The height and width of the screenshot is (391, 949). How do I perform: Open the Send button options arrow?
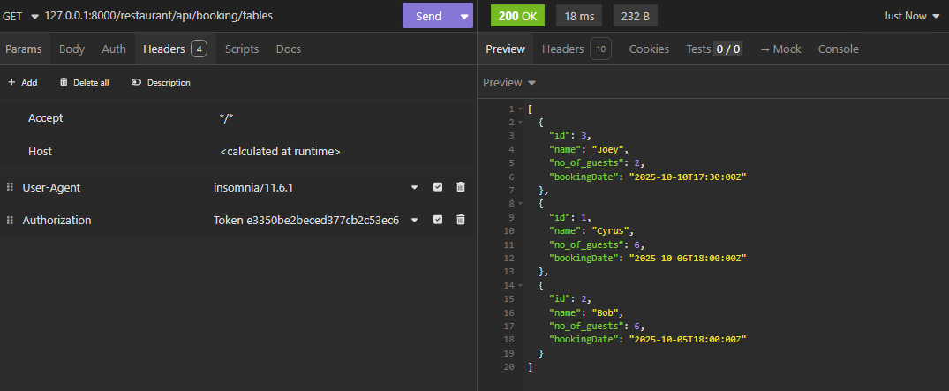pyautogui.click(x=464, y=17)
